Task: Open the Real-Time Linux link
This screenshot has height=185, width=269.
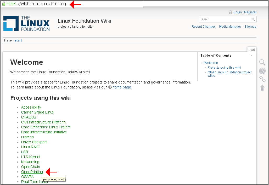Action: click(35, 182)
